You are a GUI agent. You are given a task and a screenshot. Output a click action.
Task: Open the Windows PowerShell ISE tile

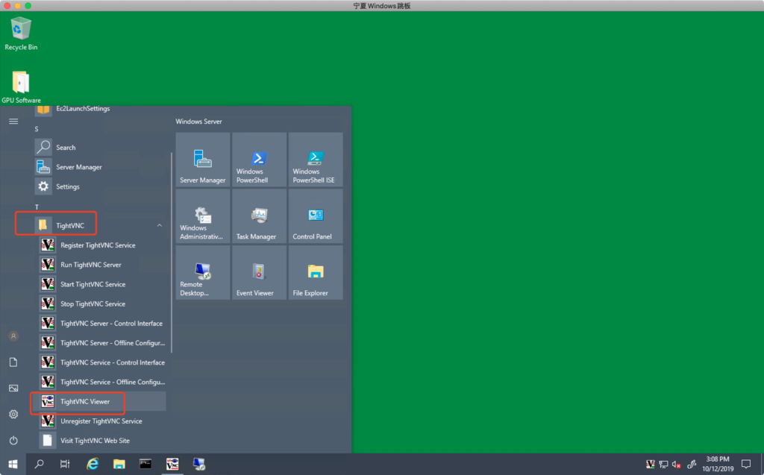pos(316,160)
